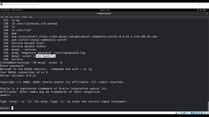Click the network status icon in top bar

coord(198,10)
